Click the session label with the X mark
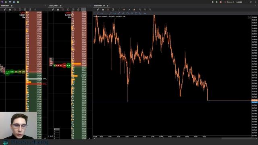This screenshot has width=258, height=145. pyautogui.click(x=229, y=2)
